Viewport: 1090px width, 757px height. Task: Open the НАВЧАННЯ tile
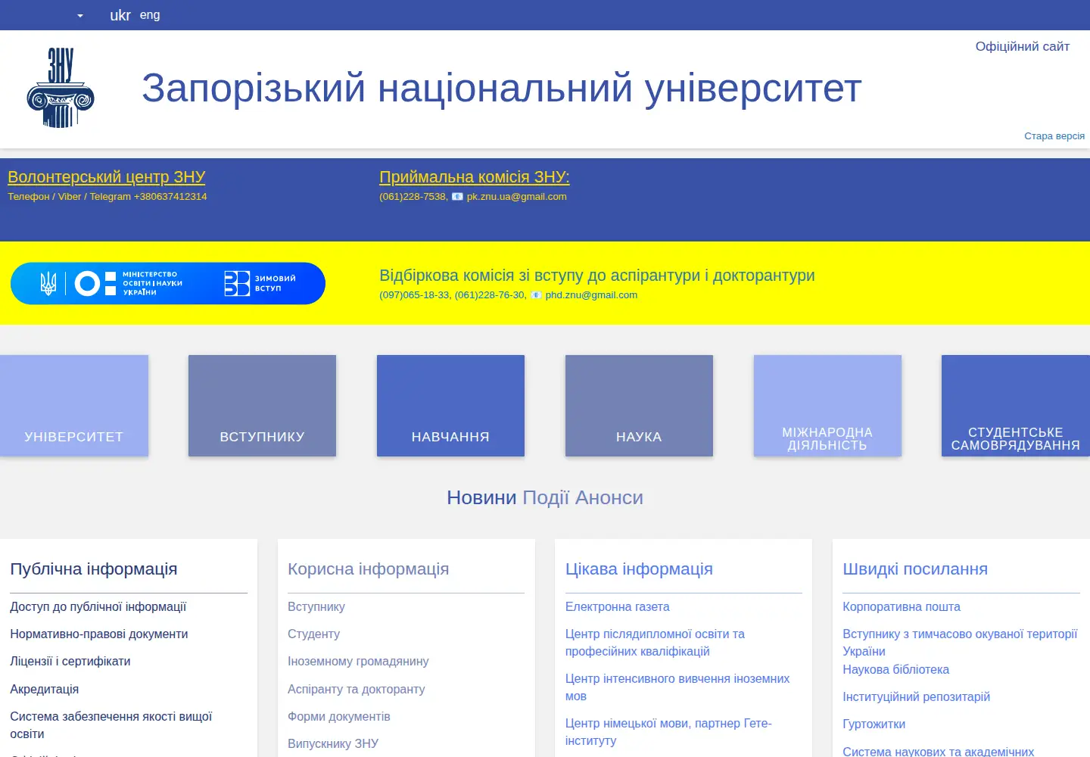(450, 406)
